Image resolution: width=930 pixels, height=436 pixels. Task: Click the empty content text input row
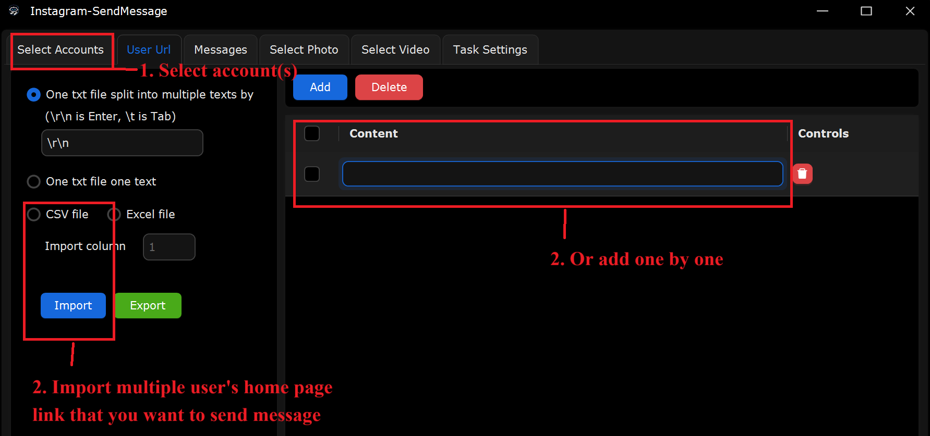point(562,174)
